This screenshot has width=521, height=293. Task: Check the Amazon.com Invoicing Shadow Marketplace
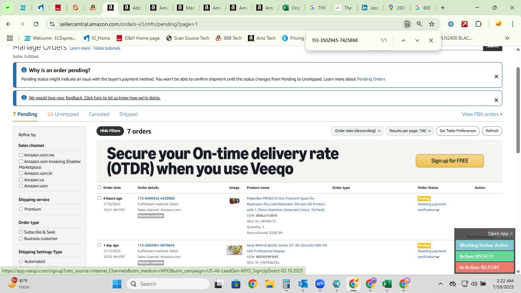click(x=21, y=161)
